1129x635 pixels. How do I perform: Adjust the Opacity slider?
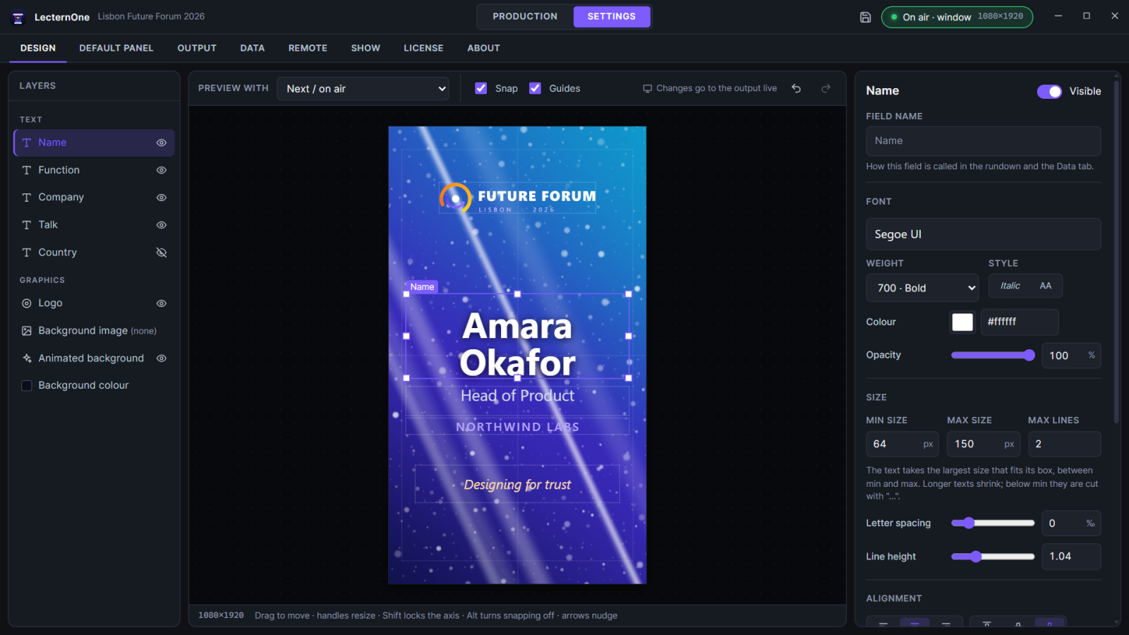[x=994, y=356]
